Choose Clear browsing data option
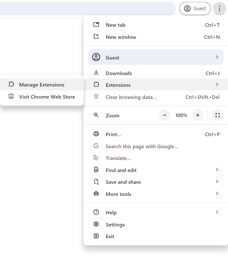Screen dimensions: 228x256 131,97
